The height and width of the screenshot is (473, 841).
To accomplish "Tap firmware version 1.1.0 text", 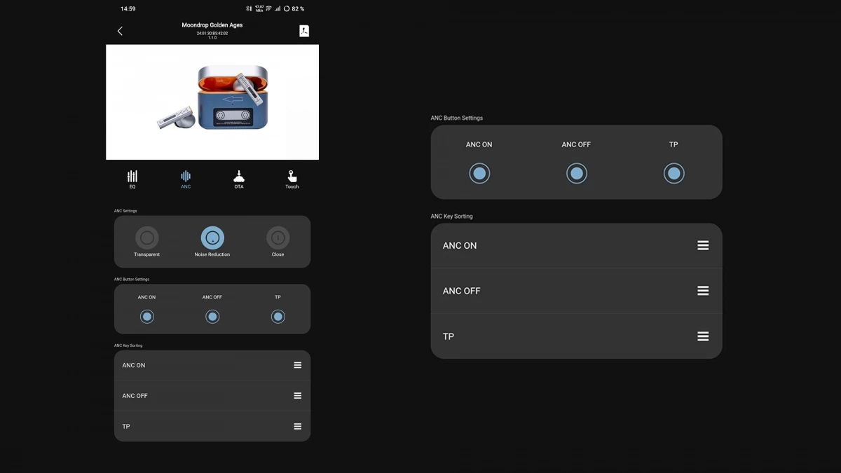I will click(212, 38).
